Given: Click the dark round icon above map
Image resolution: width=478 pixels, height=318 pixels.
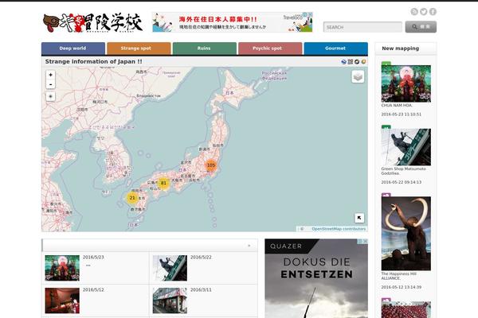Looking at the screenshot, I should pyautogui.click(x=357, y=62).
